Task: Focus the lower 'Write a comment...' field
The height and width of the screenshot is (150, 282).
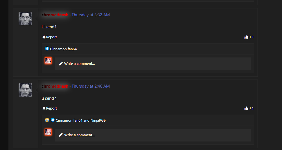Action: click(153, 135)
